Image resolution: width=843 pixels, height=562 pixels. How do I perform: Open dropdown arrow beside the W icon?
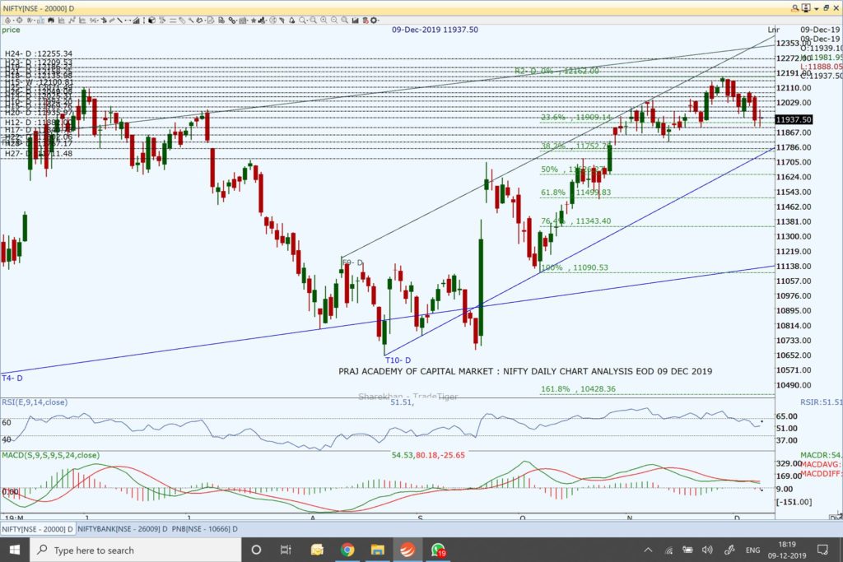point(35,21)
